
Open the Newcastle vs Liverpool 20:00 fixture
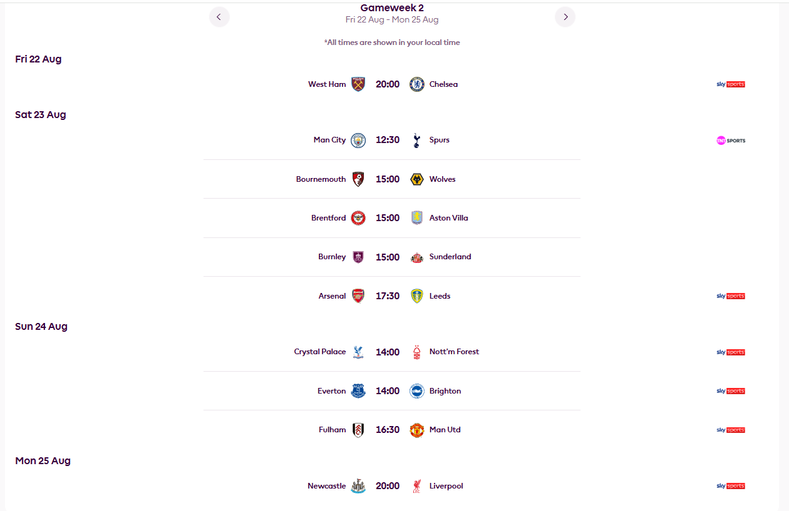point(392,486)
